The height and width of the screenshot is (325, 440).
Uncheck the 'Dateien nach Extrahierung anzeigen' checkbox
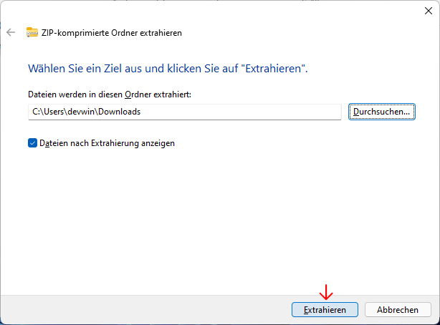[33, 143]
